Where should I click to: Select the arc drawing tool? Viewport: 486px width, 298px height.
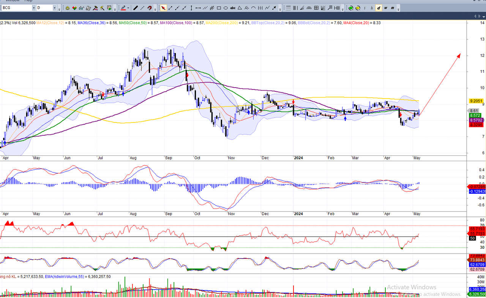[253, 8]
